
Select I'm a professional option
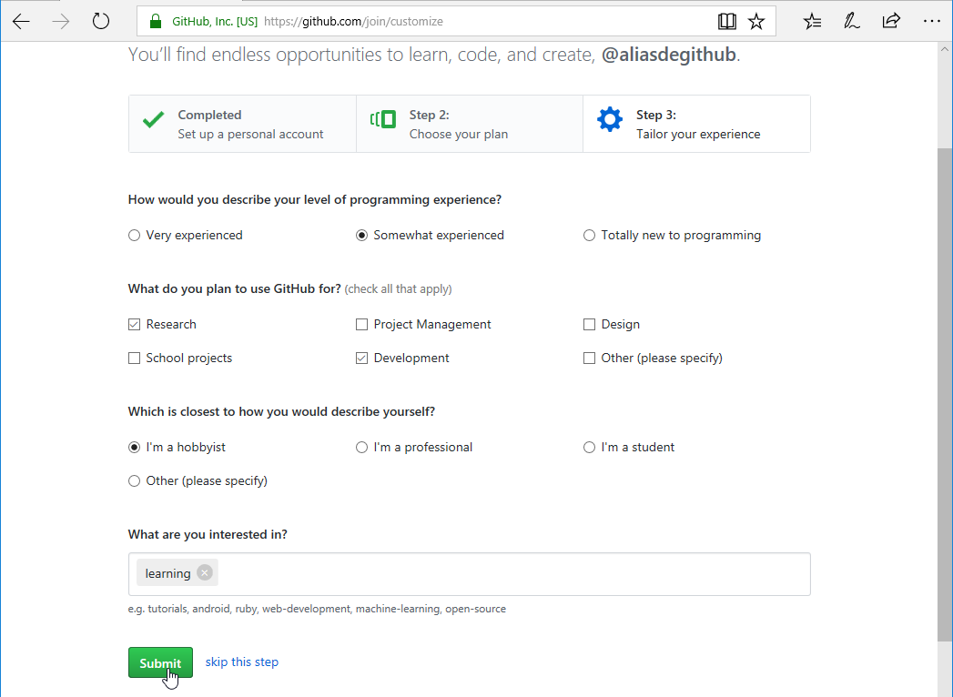pyautogui.click(x=362, y=448)
